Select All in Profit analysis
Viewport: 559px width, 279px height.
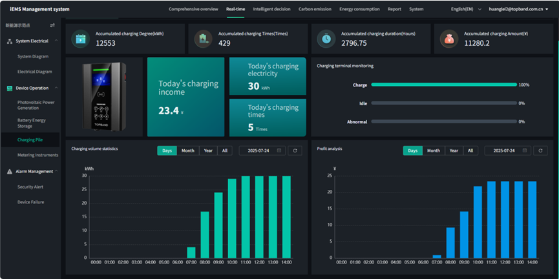[x=470, y=150]
